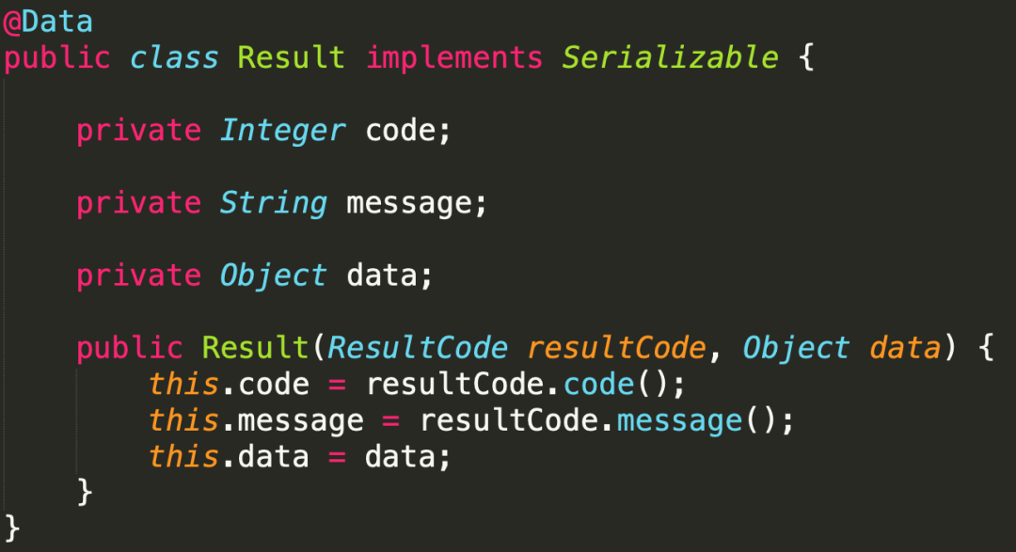The image size is (1016, 552).
Task: Click the code() method call
Action: pyautogui.click(x=616, y=385)
